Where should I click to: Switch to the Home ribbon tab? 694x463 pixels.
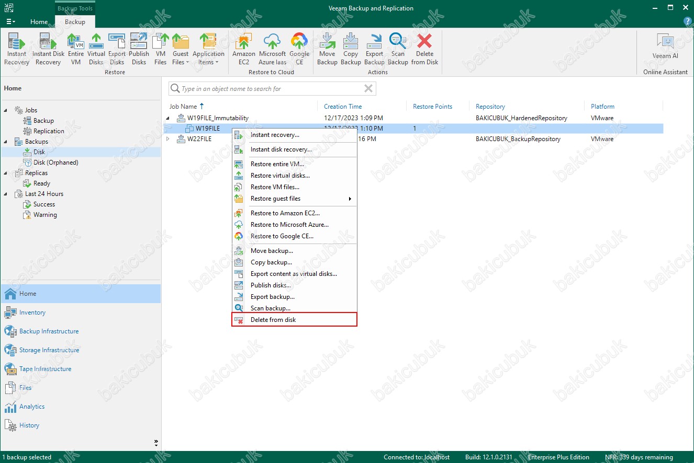coord(39,22)
